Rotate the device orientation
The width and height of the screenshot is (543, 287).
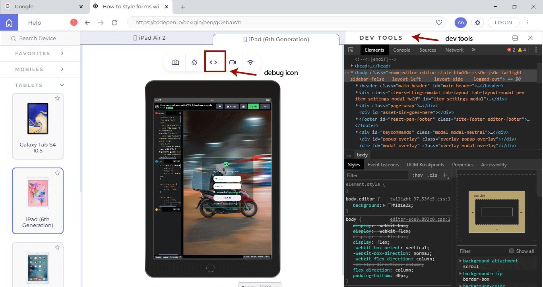[194, 62]
